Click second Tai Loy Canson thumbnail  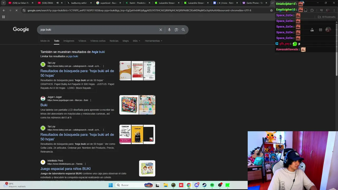[x=137, y=134]
